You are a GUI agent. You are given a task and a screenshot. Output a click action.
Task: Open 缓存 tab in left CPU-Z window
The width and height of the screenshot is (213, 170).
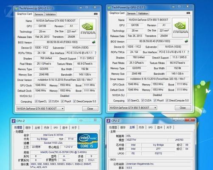(x=28, y=127)
